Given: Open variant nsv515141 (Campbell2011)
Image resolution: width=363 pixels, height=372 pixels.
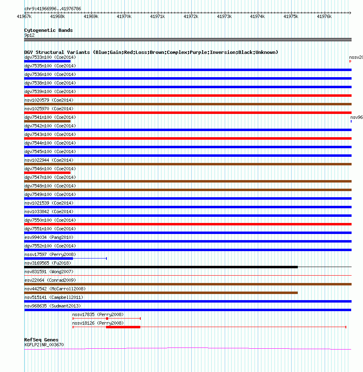Looking at the screenshot, I should (x=54, y=297).
